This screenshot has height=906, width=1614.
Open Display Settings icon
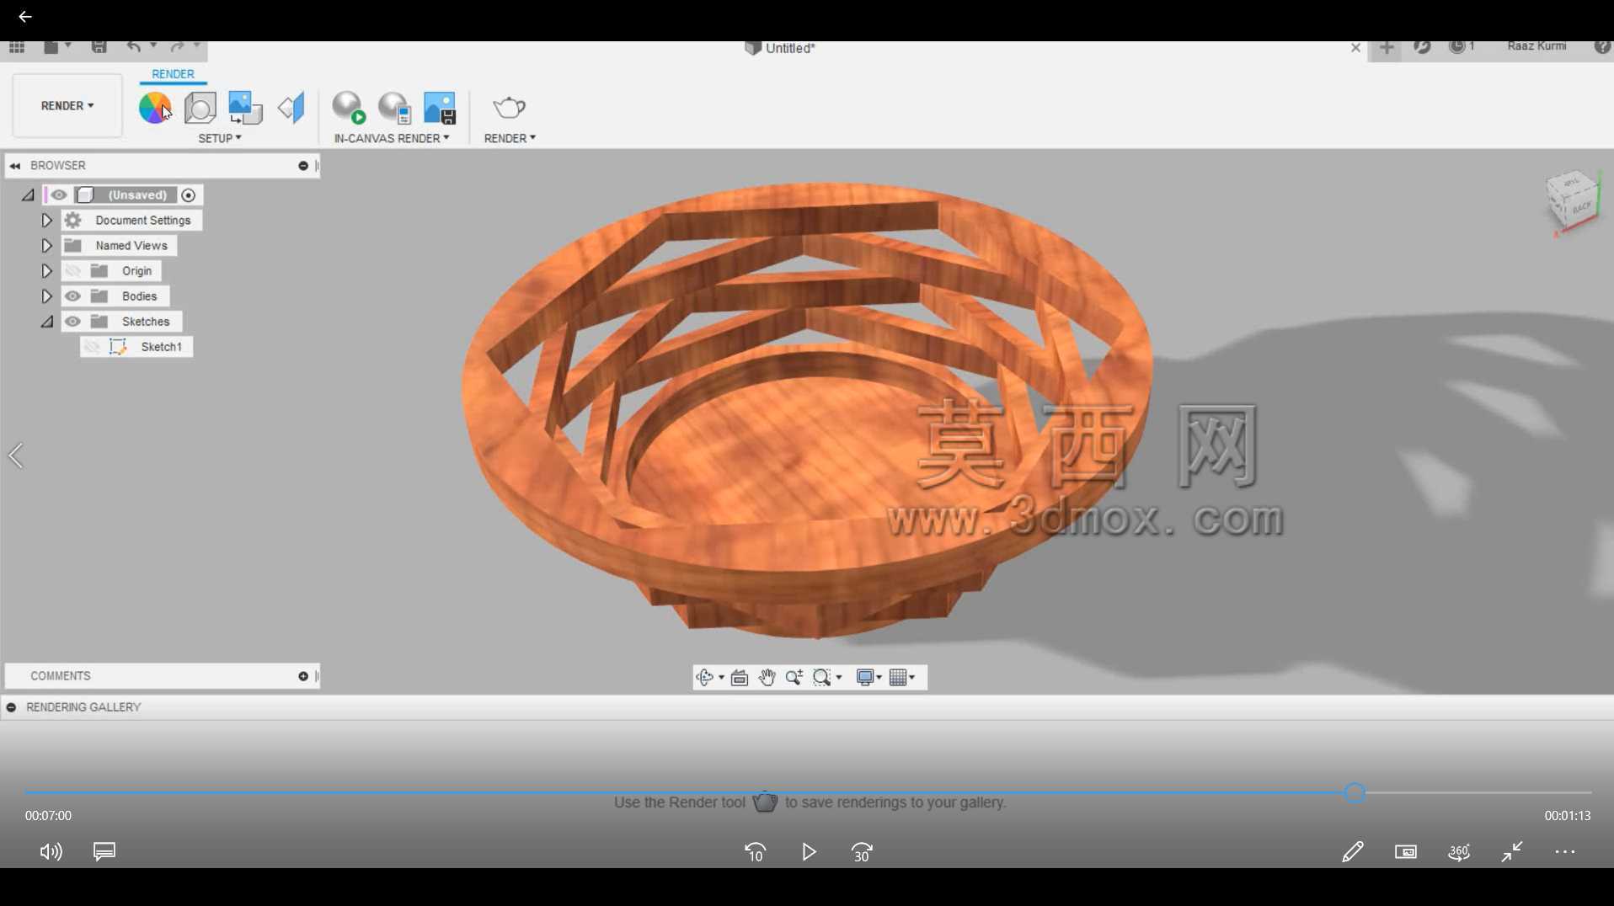coord(864,678)
